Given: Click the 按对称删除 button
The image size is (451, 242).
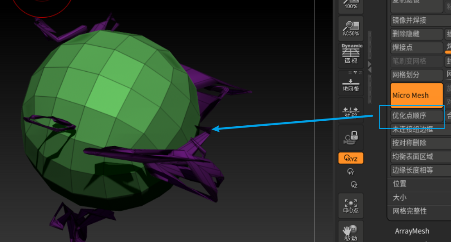Looking at the screenshot, I should click(x=421, y=143).
